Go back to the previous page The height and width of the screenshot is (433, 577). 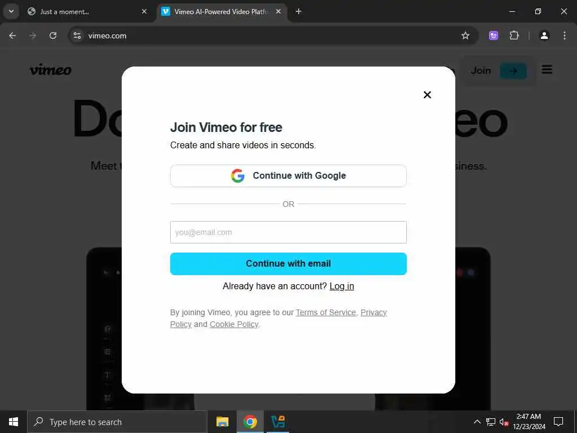point(12,36)
